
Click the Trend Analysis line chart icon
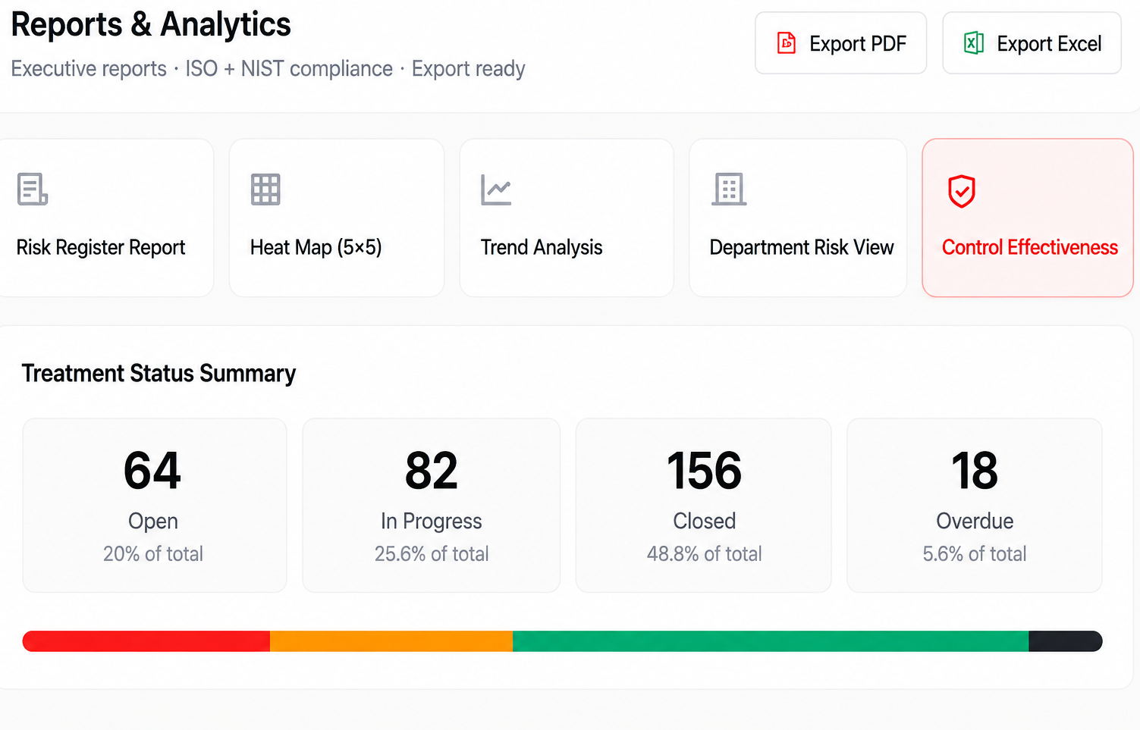(x=496, y=190)
